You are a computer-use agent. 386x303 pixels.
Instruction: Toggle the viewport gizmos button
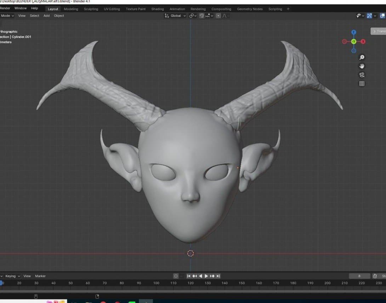[369, 16]
